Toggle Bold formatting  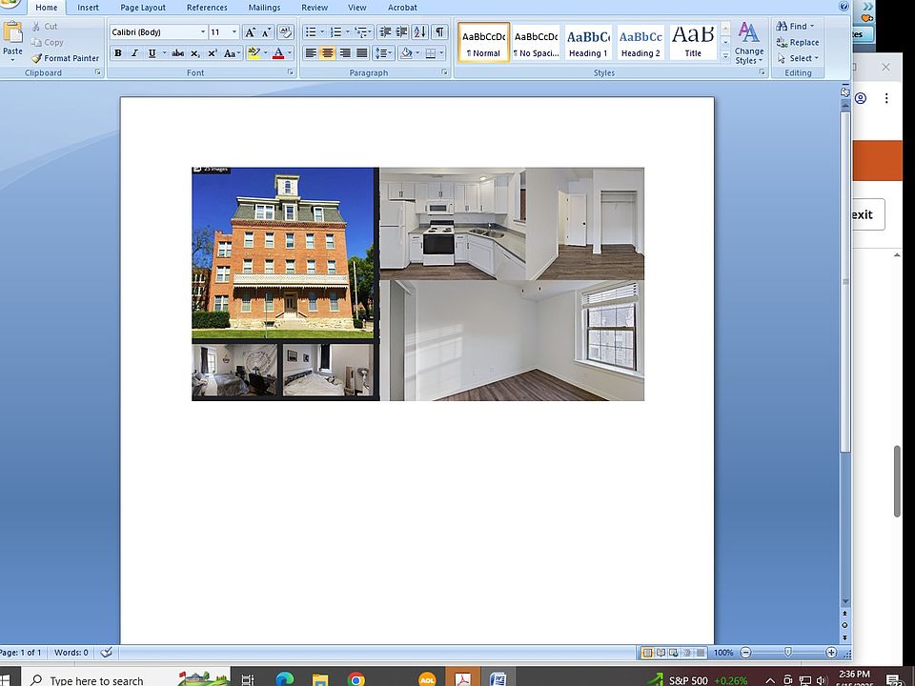coord(118,53)
